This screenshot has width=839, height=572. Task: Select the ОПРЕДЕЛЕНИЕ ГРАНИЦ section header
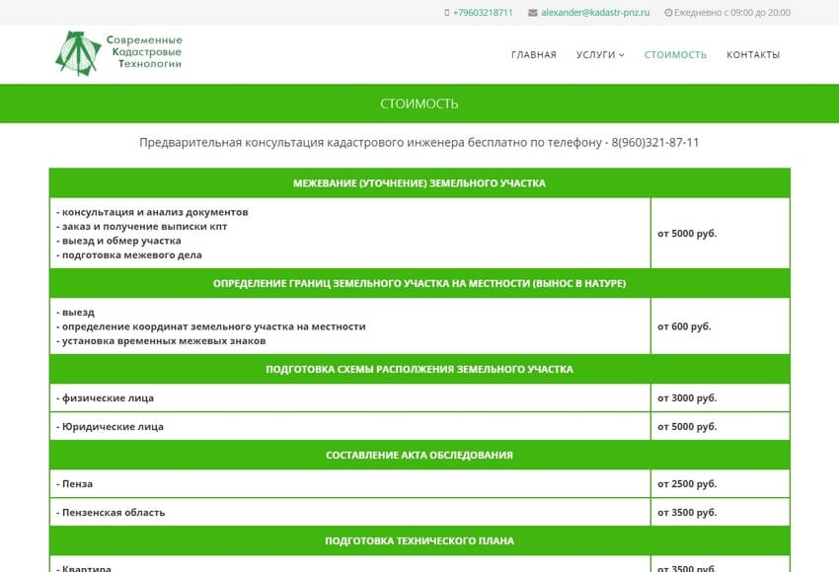[419, 283]
